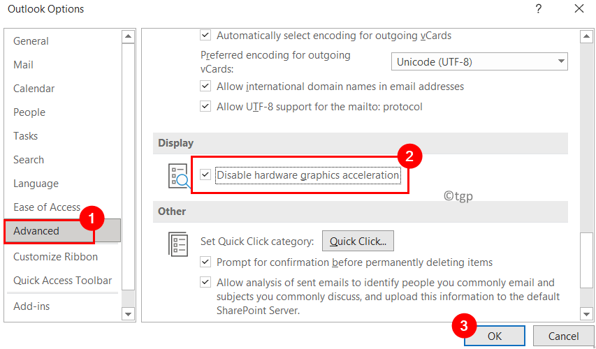Toggle Allow UTF-8 support for mailto checkbox
The image size is (596, 349).
(x=205, y=106)
